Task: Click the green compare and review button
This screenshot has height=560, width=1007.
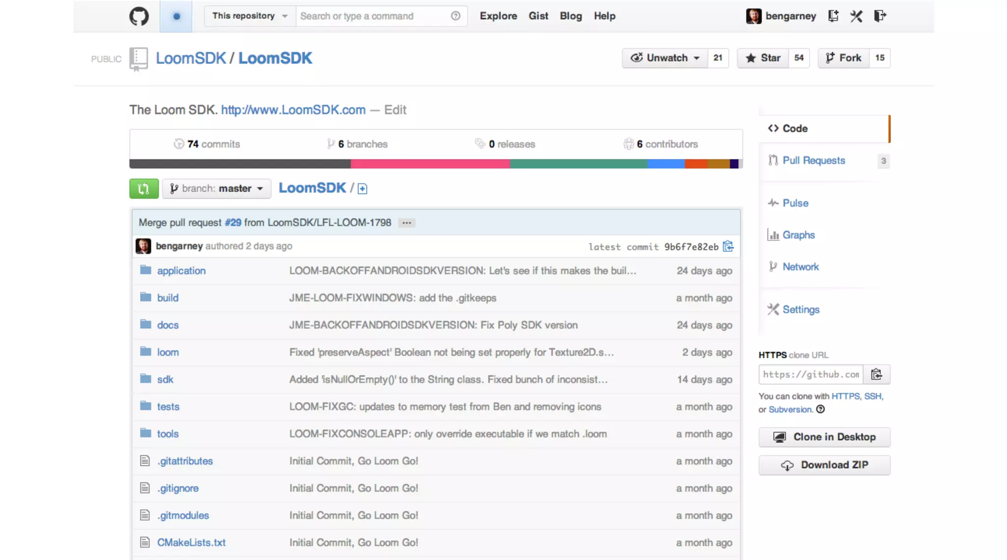Action: (144, 188)
